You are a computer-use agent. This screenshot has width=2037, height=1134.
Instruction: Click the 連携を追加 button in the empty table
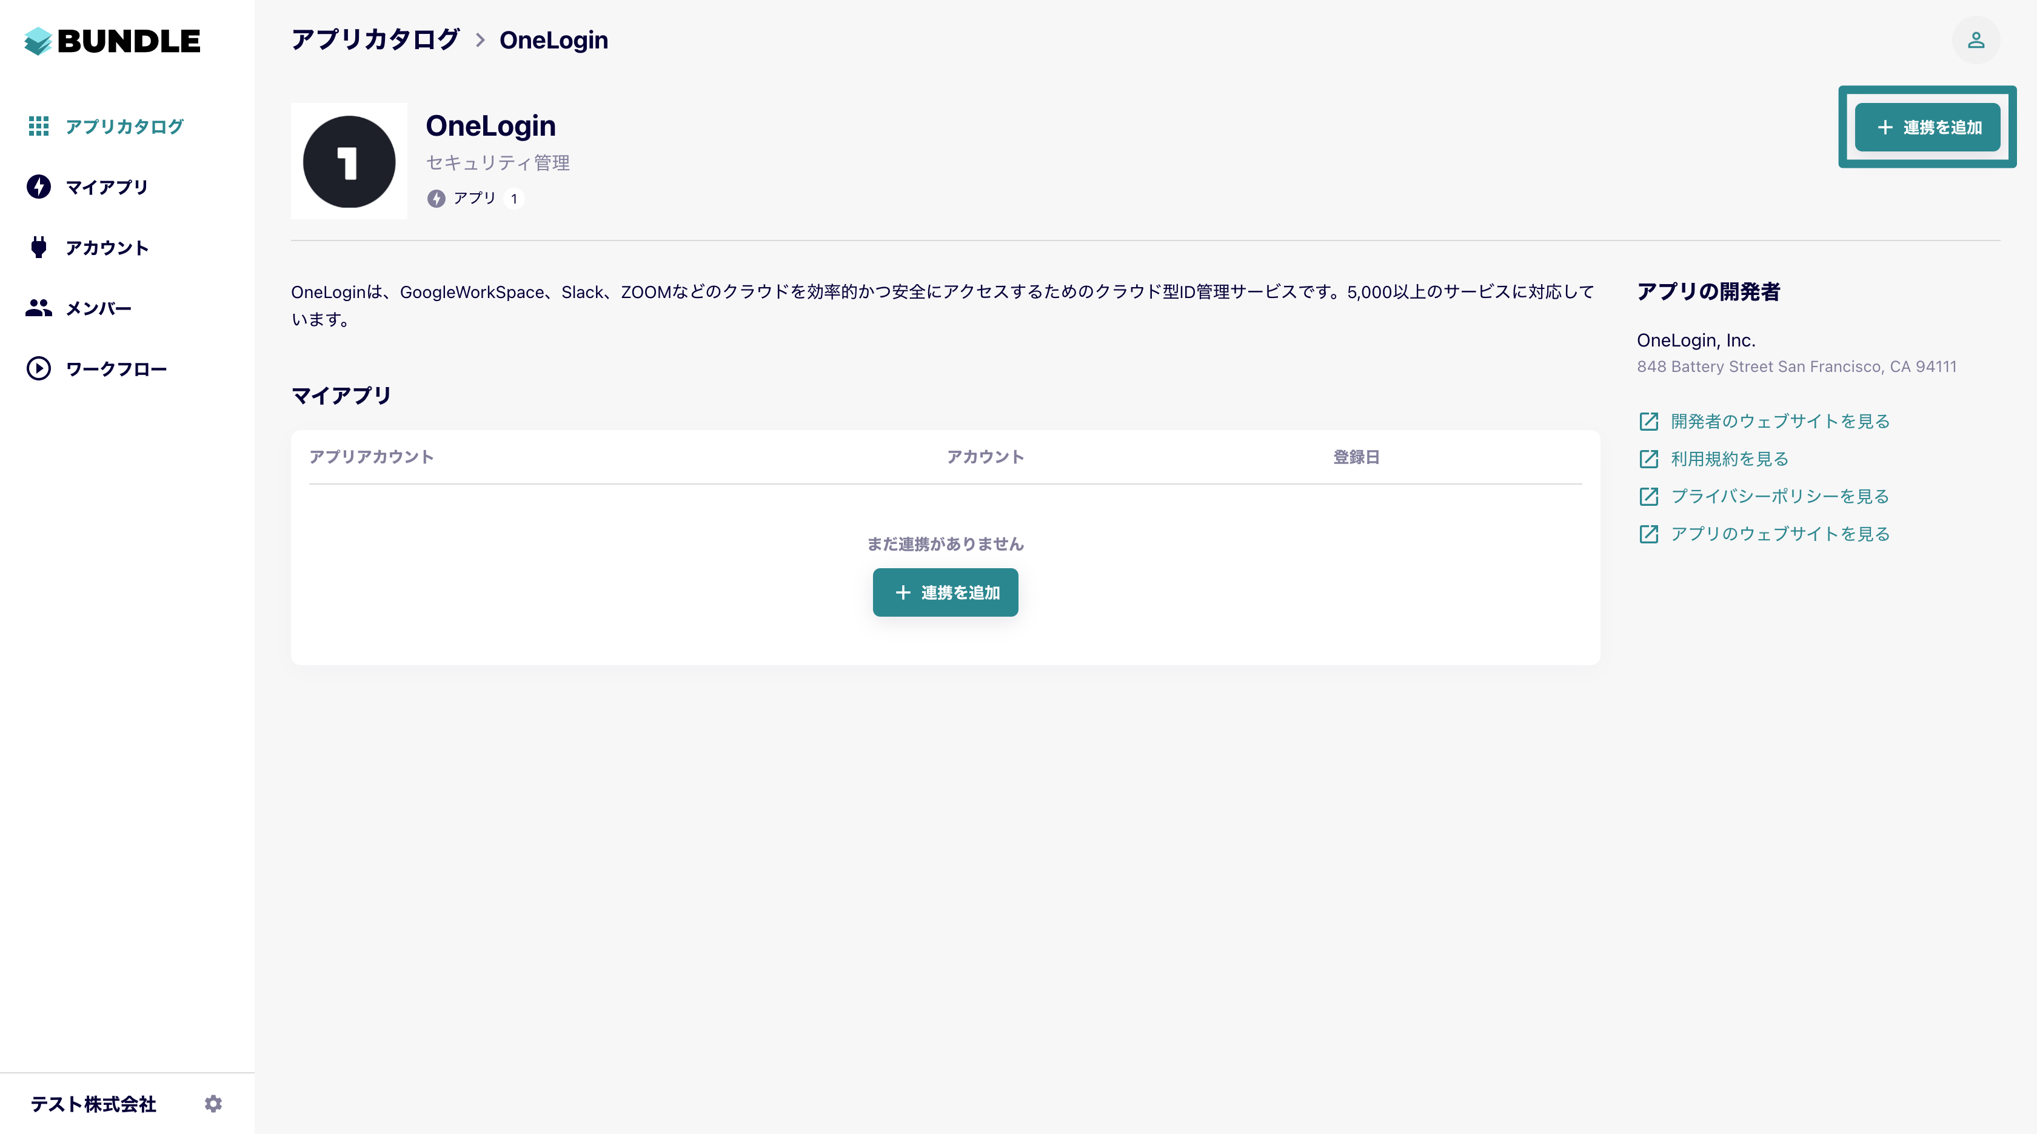pos(945,592)
